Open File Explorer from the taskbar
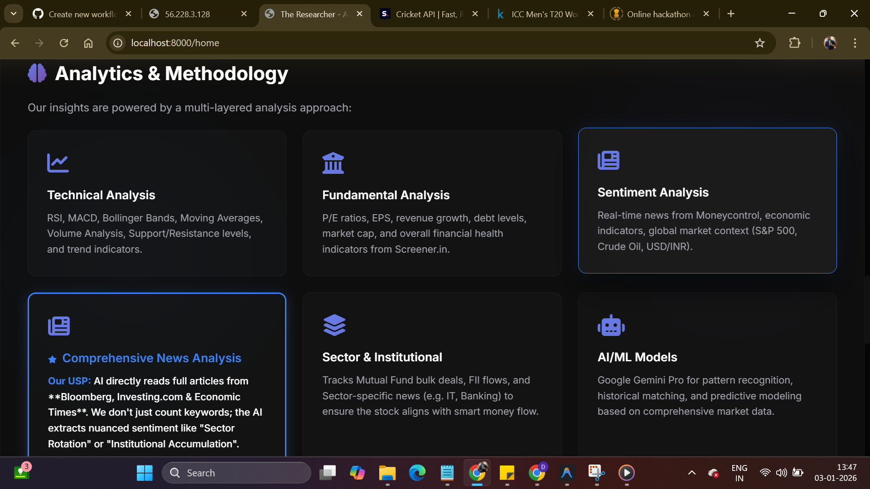The height and width of the screenshot is (489, 870). (x=387, y=473)
